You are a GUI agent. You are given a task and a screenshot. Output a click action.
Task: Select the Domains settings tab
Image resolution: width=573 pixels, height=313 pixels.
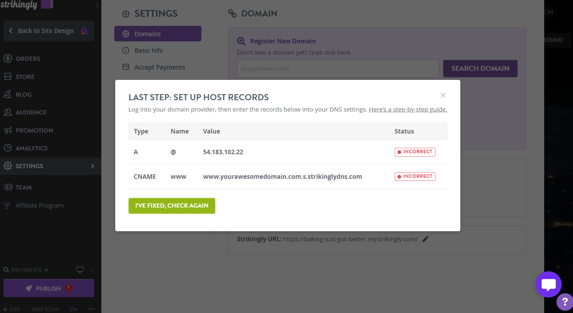point(158,34)
